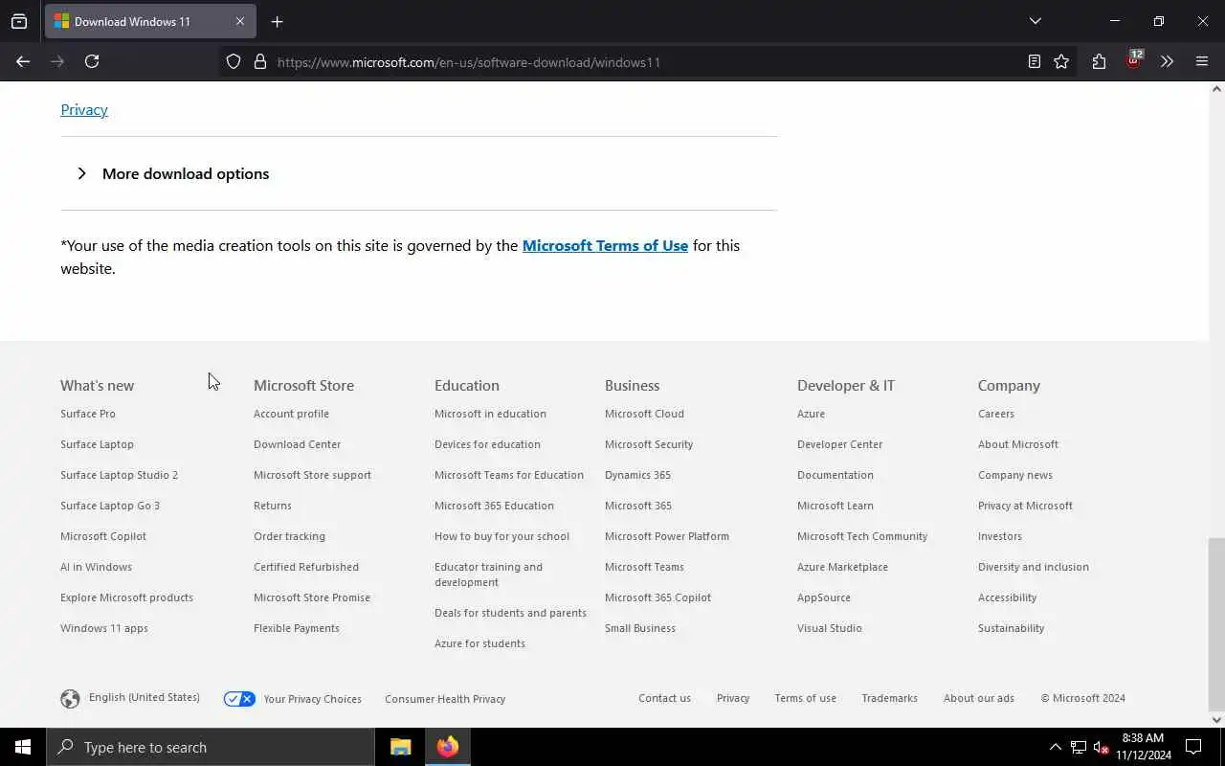Click Firefox icon in taskbar
1225x766 pixels.
(x=448, y=747)
